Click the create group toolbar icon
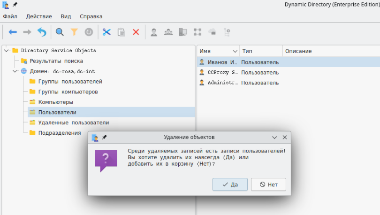The width and height of the screenshot is (380, 215). coord(168,32)
